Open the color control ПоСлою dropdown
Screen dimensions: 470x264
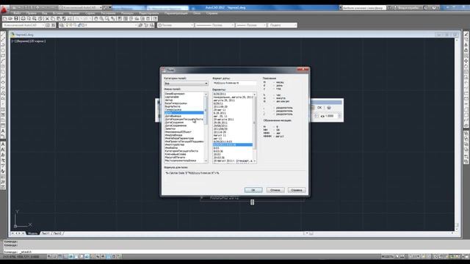click(x=176, y=25)
